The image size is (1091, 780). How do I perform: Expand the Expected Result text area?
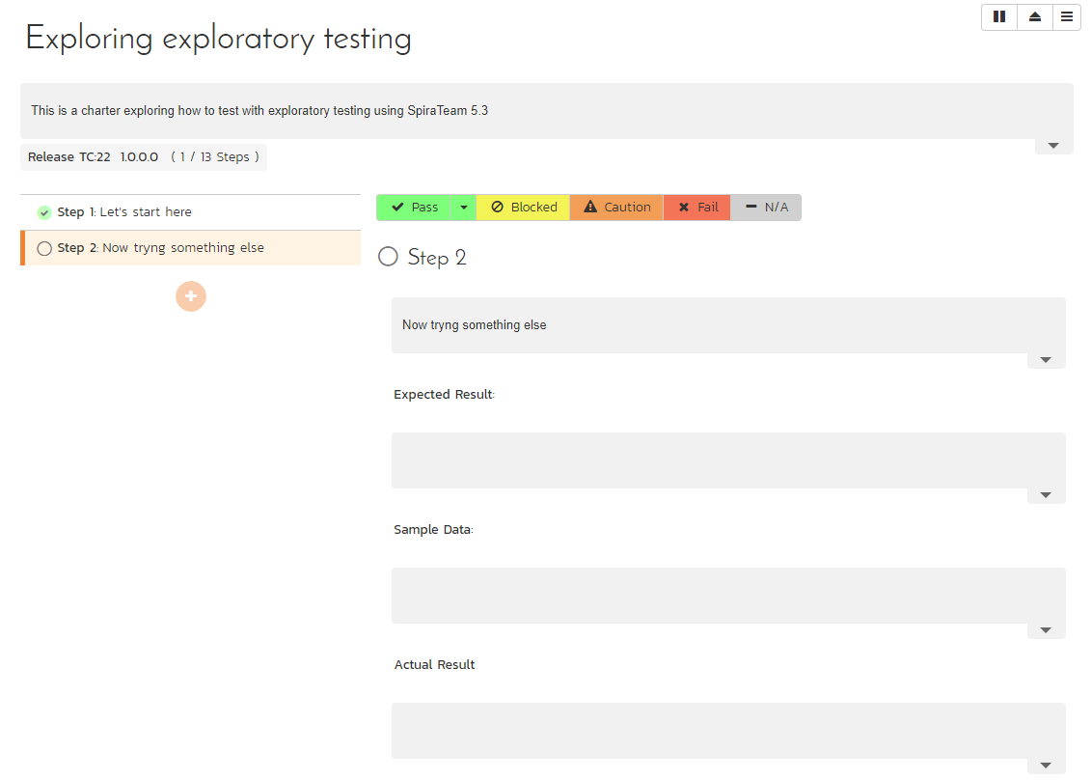tap(1046, 494)
